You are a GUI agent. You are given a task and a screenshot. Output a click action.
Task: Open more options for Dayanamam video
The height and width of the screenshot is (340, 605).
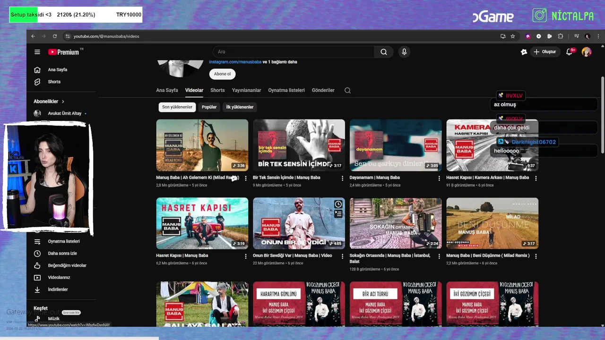click(x=439, y=178)
